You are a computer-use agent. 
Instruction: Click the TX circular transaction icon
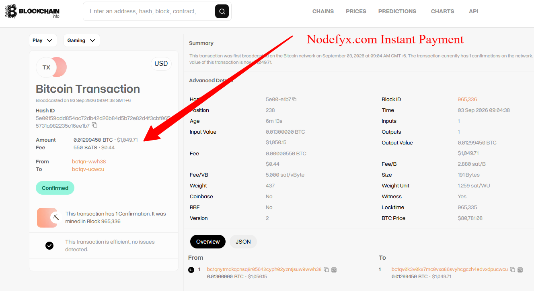click(47, 67)
